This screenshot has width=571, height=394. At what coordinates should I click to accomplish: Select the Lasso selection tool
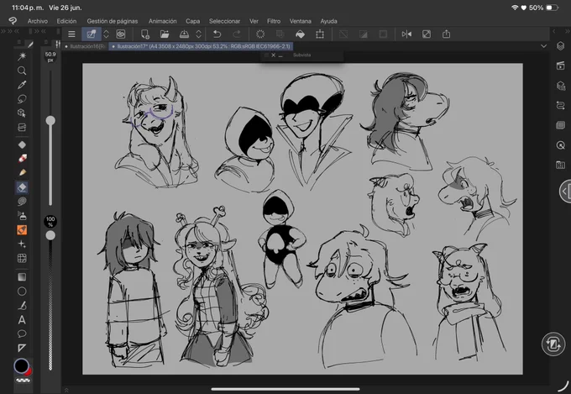(x=22, y=99)
